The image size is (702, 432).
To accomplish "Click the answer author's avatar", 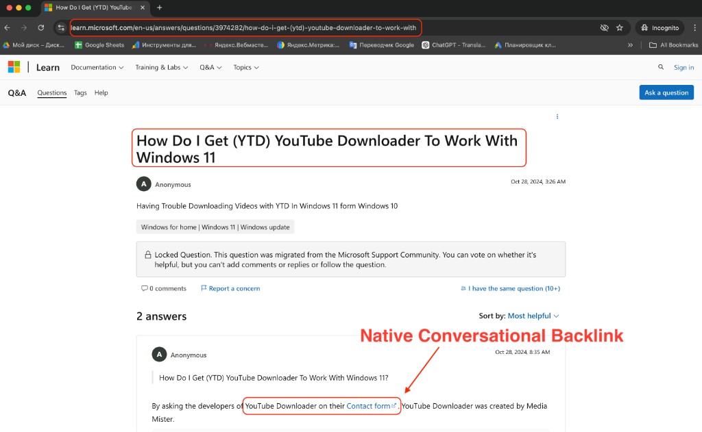I will tap(159, 354).
